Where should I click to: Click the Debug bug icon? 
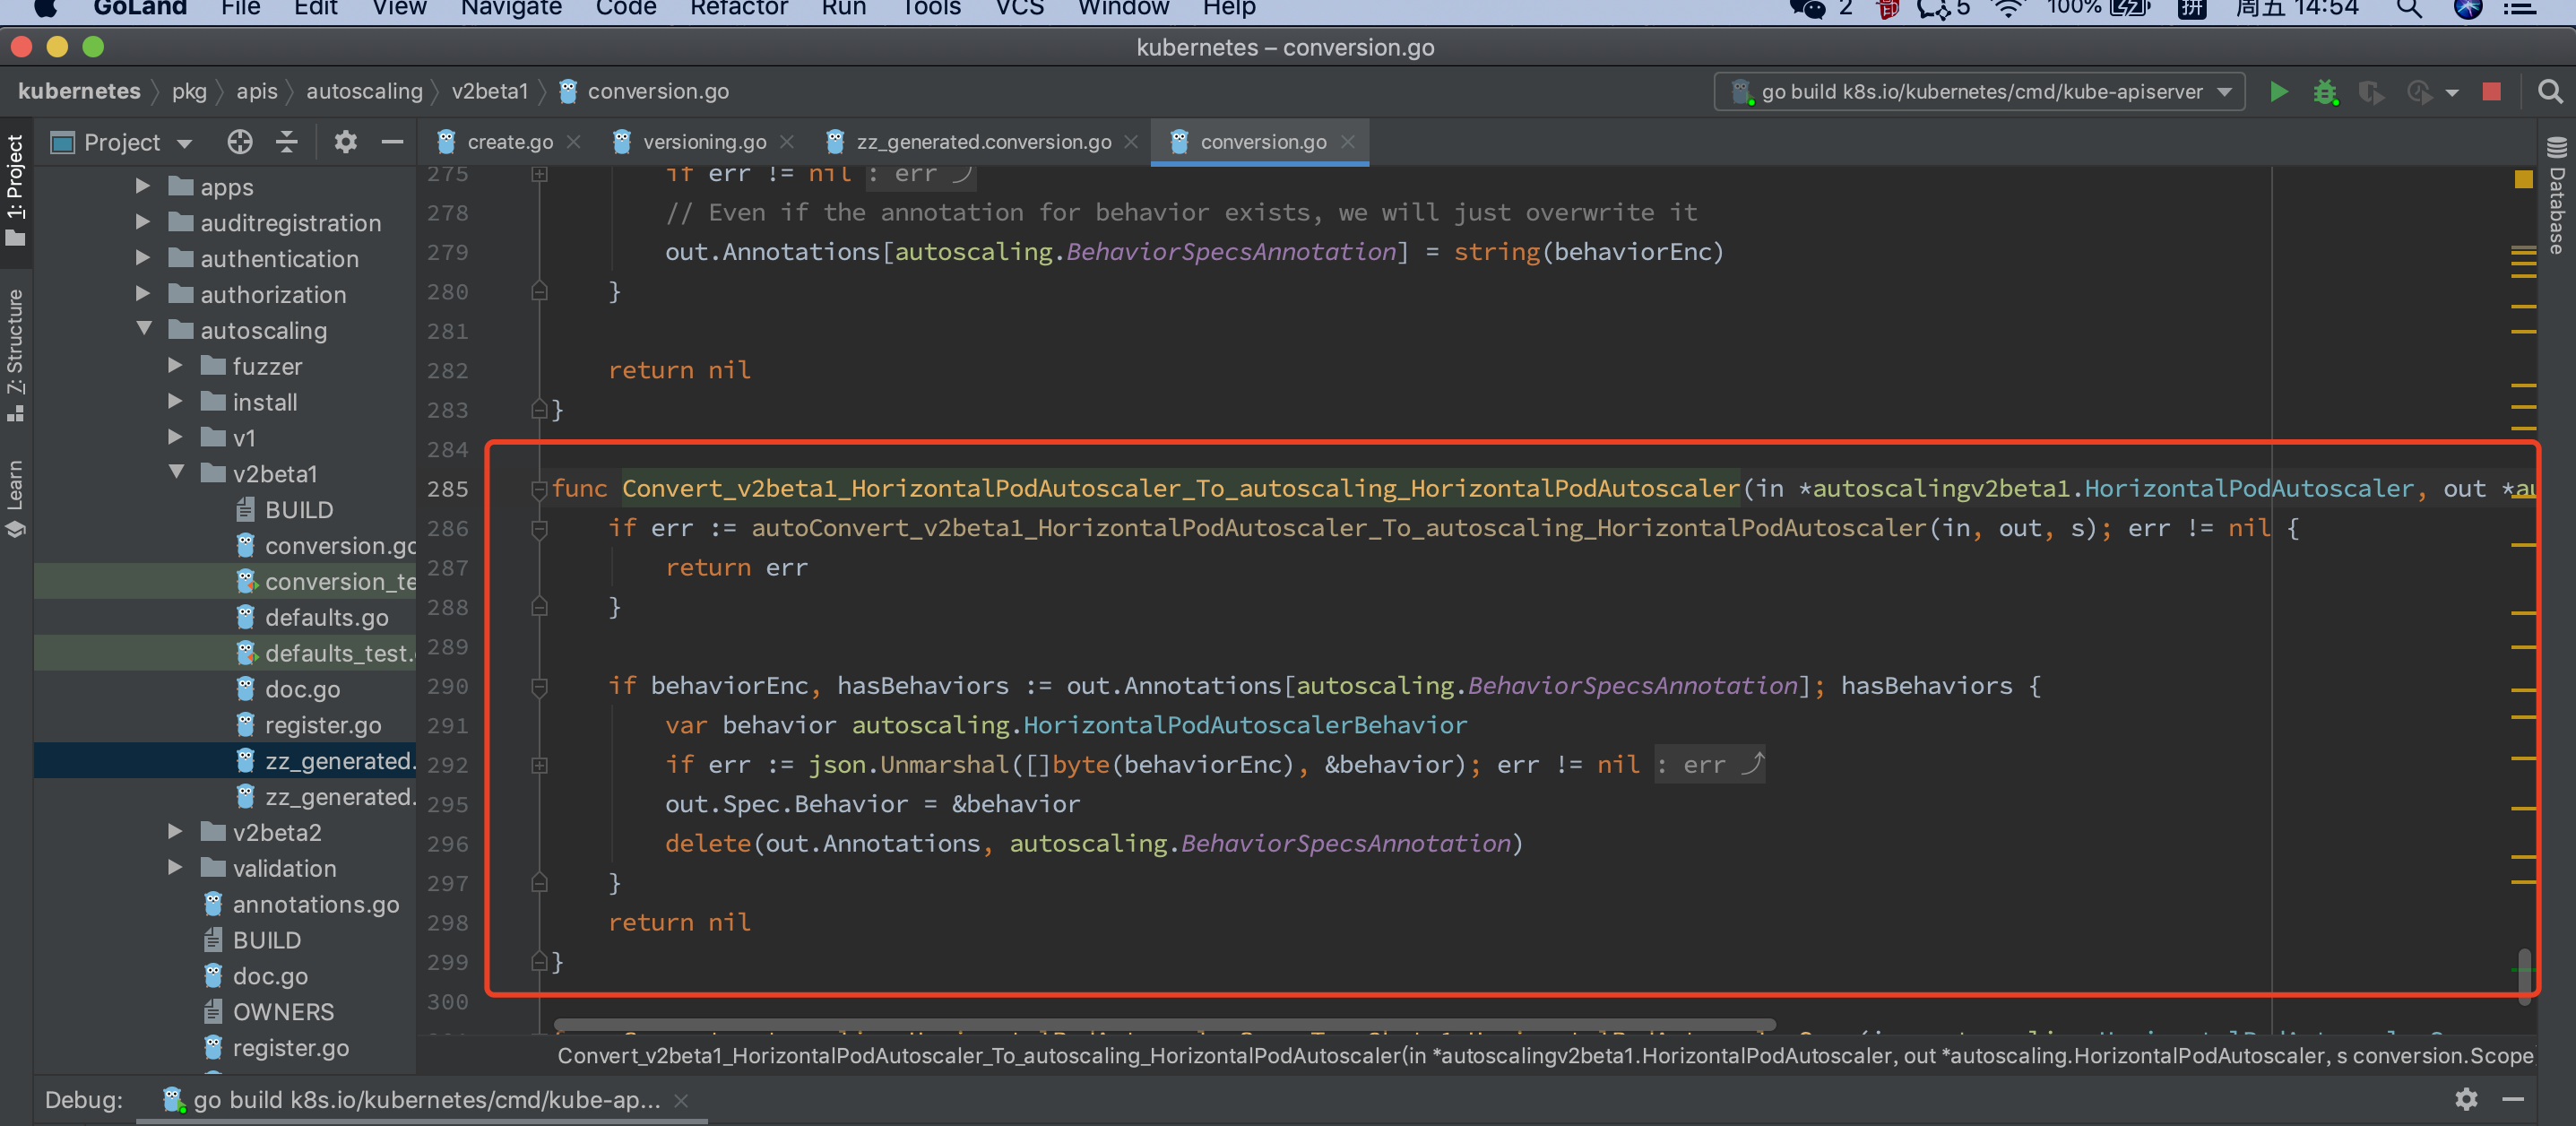tap(2324, 92)
